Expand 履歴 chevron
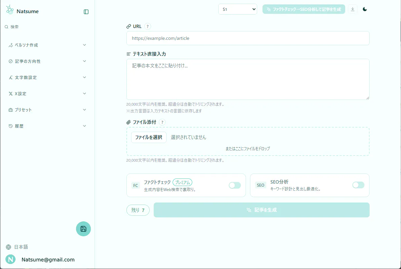The image size is (401, 269). [84, 126]
